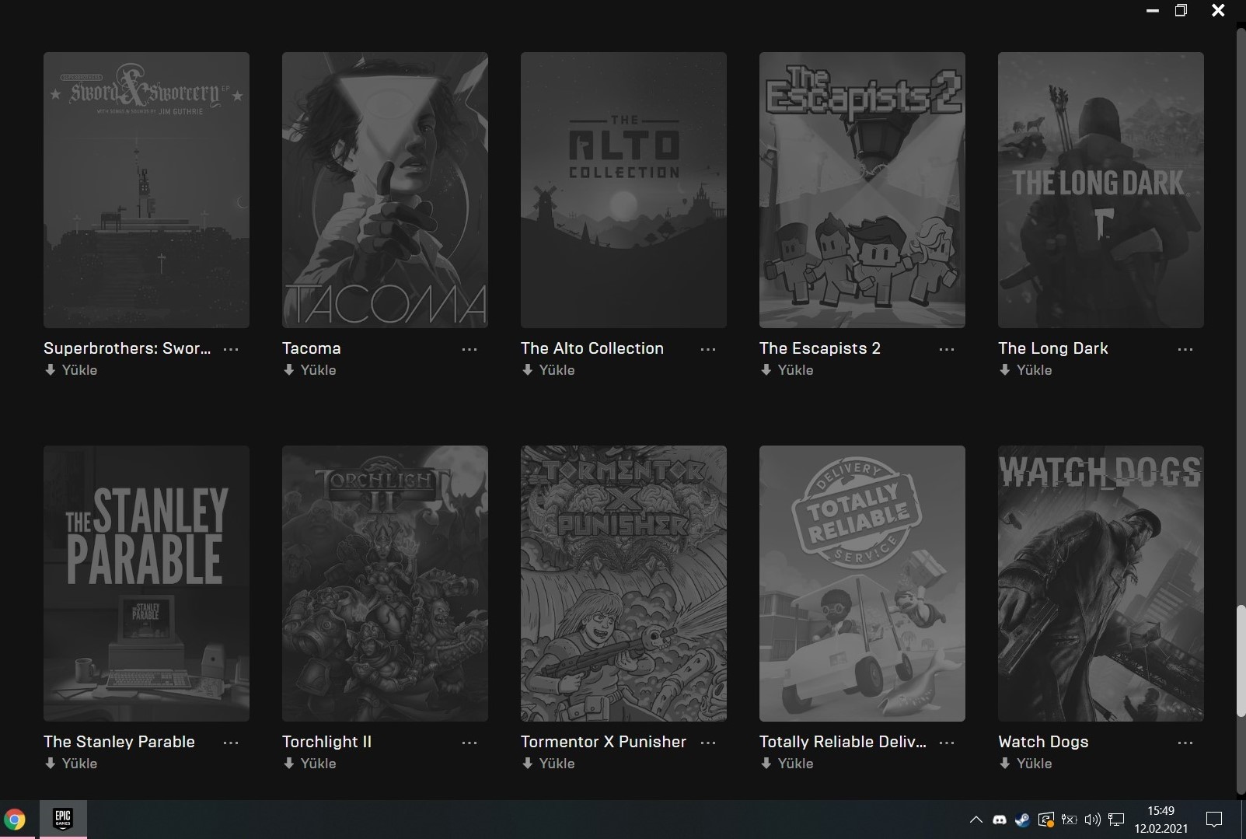Viewport: 1246px width, 839px height.
Task: Restore down the Epic Games Launcher window
Action: coord(1181,10)
